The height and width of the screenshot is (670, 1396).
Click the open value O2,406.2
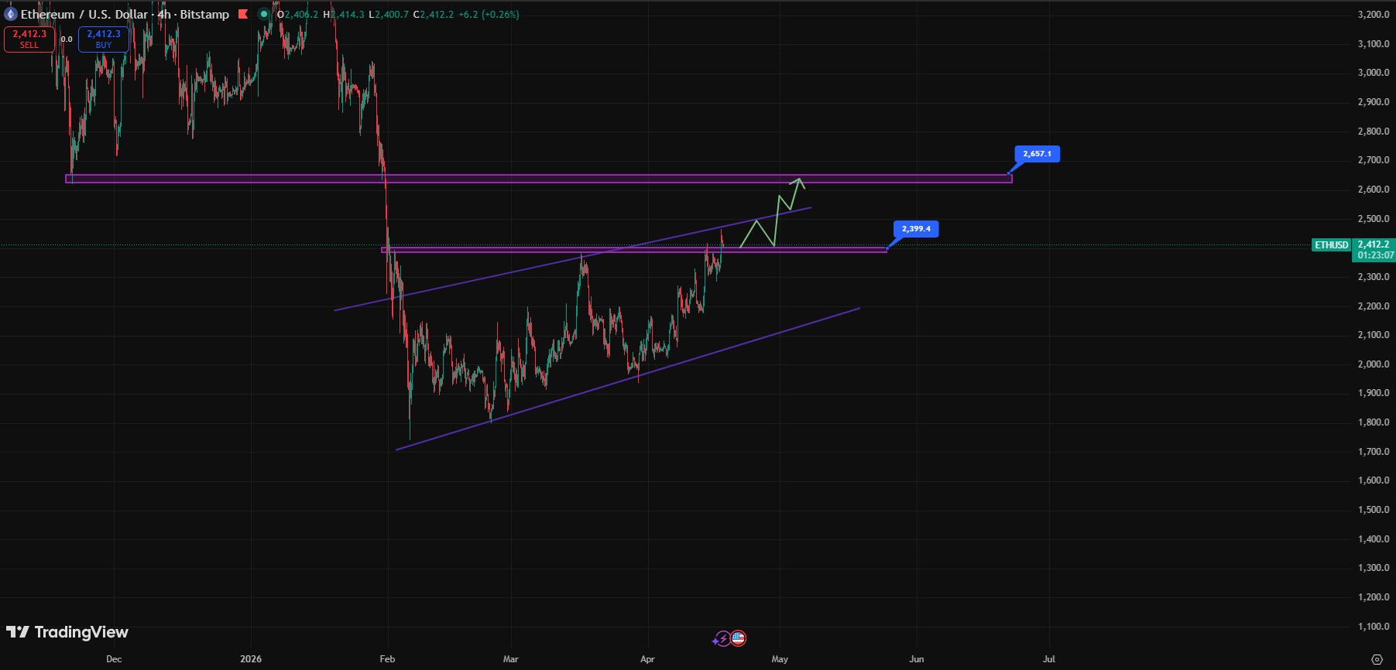(x=297, y=15)
